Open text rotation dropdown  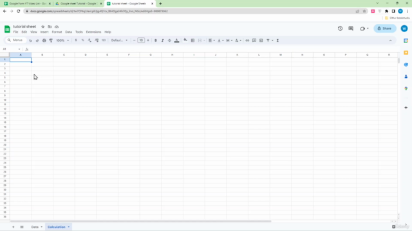point(238,40)
